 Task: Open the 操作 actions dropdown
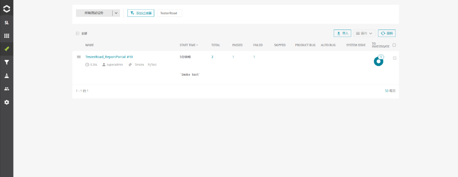point(364,33)
